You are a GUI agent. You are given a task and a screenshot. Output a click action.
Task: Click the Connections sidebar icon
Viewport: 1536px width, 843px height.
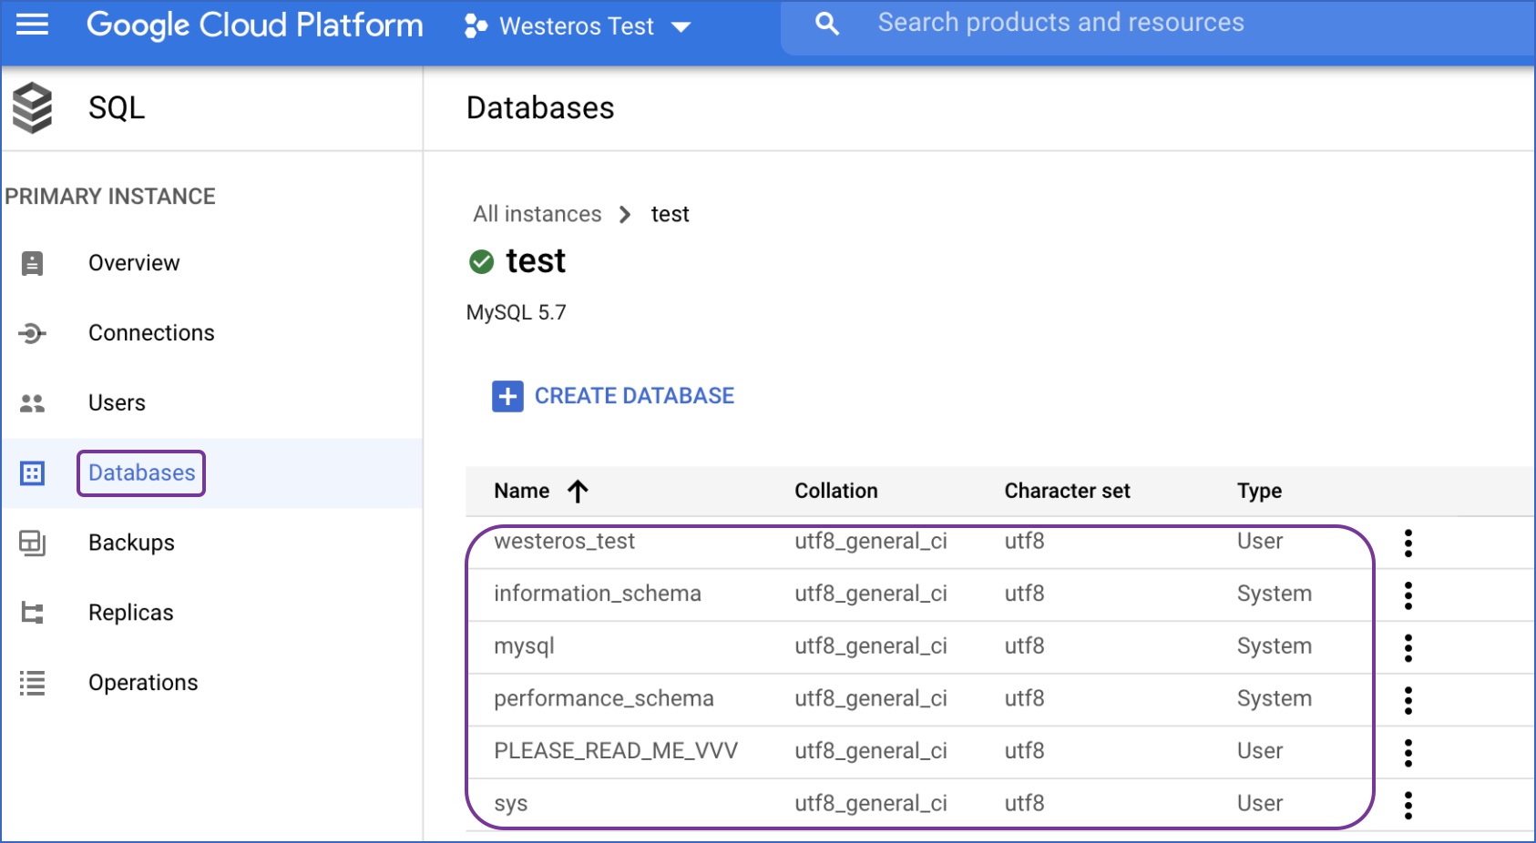pyautogui.click(x=32, y=333)
